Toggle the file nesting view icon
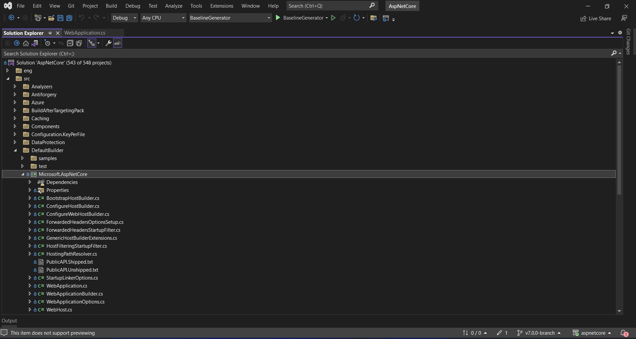Image resolution: width=636 pixels, height=339 pixels. tap(92, 43)
